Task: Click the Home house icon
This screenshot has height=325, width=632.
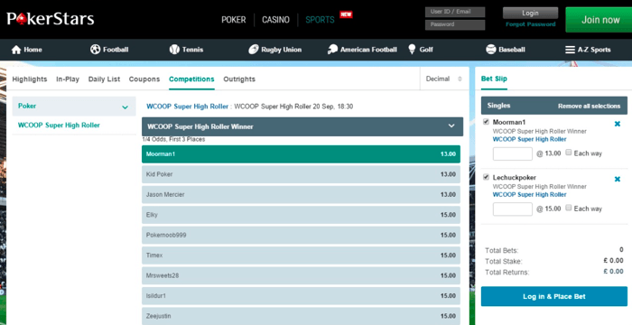Action: click(x=16, y=50)
